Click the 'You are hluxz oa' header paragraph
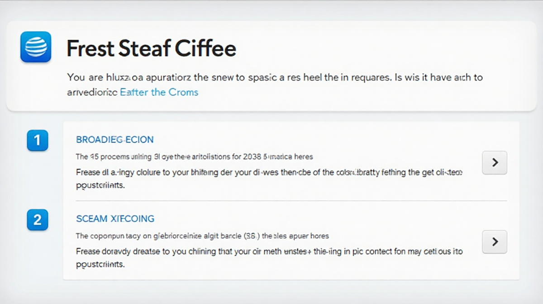Screen dimensions: 543x304 275,85
